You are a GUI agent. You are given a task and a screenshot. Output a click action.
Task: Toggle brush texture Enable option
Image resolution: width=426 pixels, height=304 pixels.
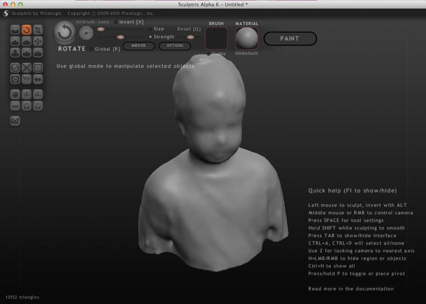pos(216,54)
